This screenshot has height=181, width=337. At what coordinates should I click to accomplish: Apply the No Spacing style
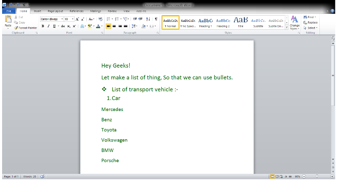[x=188, y=22]
